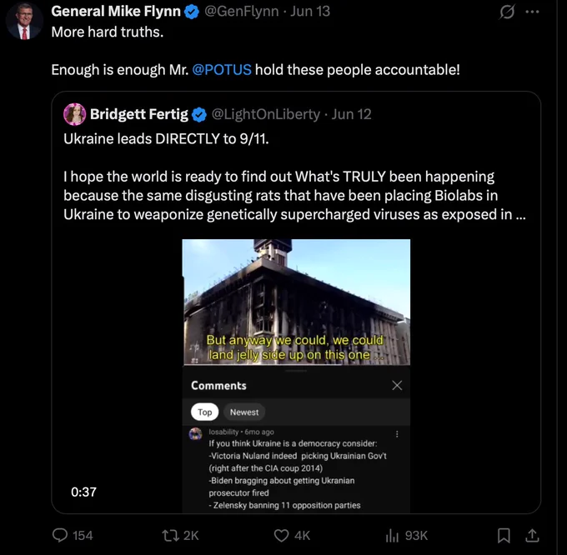
Task: Share the post with the upload arrow icon
Action: click(x=532, y=535)
